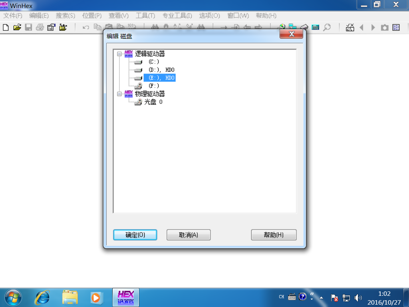This screenshot has height=307, width=409.
Task: Click the magnifier search icon in toolbar
Action: 327,28
